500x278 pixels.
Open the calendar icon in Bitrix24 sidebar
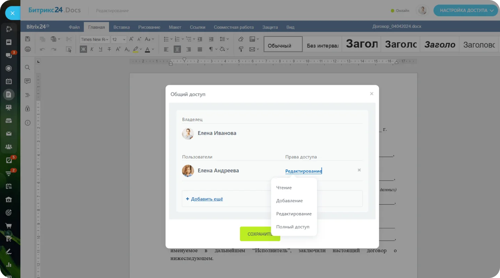[x=9, y=81]
